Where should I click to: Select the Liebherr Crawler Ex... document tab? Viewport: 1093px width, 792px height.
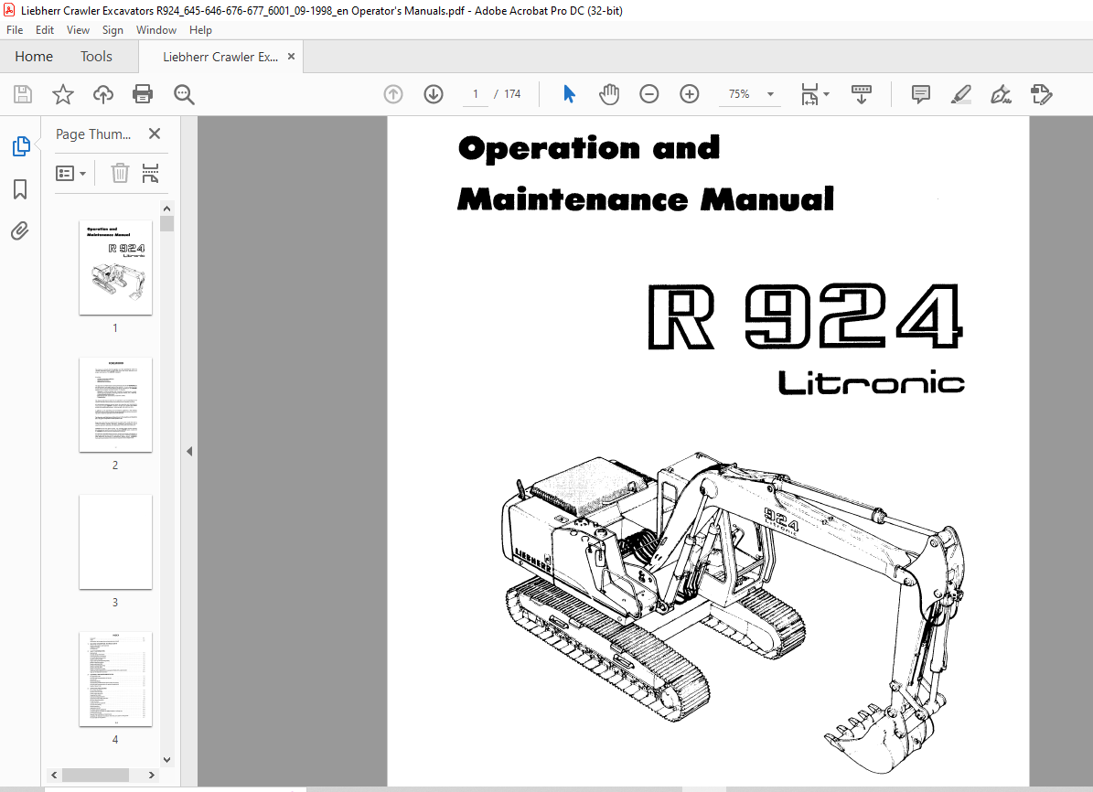coord(220,57)
